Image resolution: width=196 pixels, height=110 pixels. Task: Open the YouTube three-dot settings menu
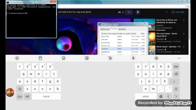click(x=167, y=12)
